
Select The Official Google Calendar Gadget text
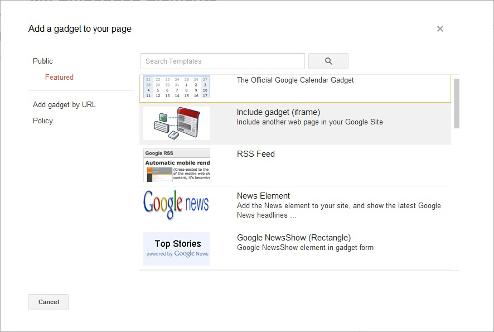coord(295,80)
